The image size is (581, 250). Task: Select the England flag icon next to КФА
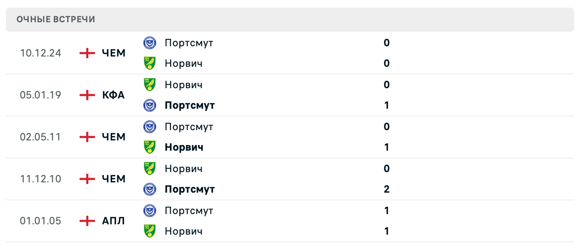86,95
